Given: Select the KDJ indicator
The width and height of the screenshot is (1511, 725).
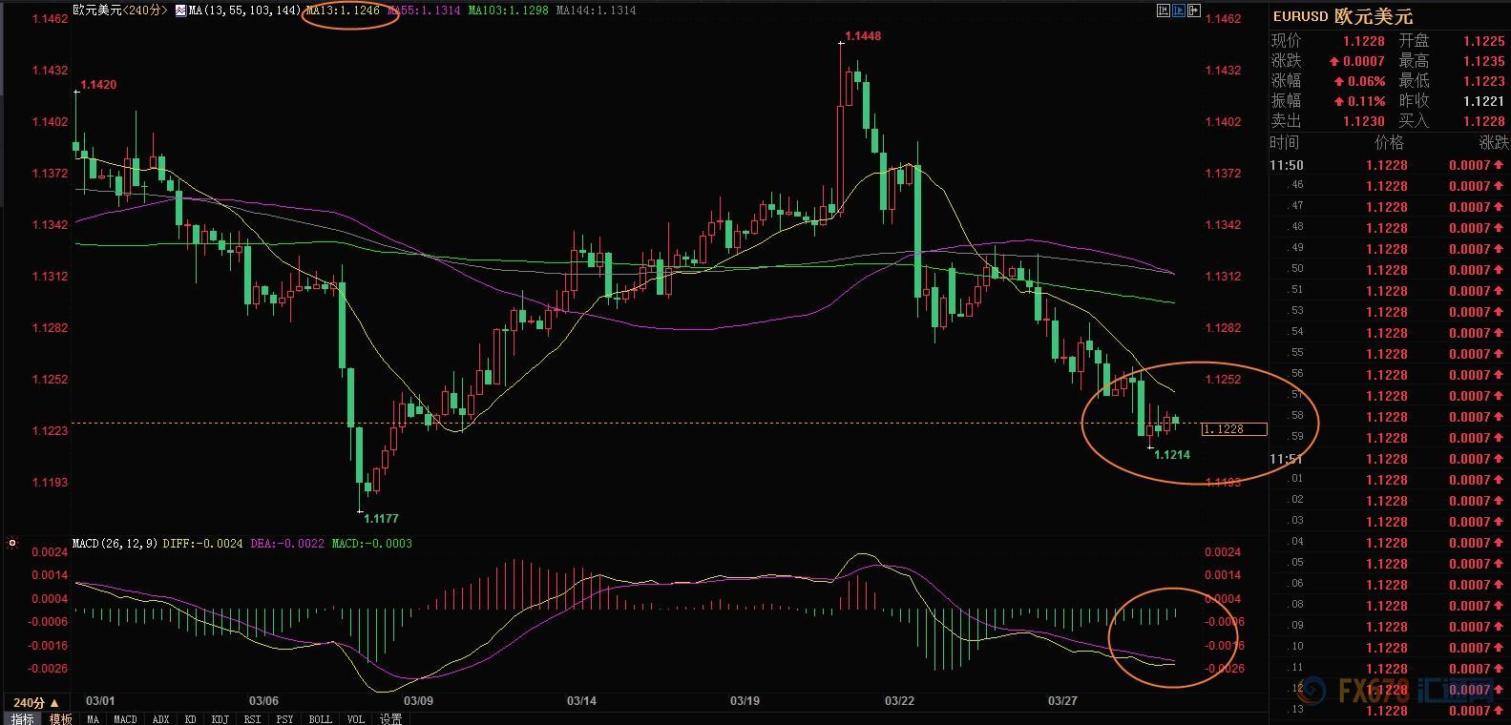Looking at the screenshot, I should [220, 719].
